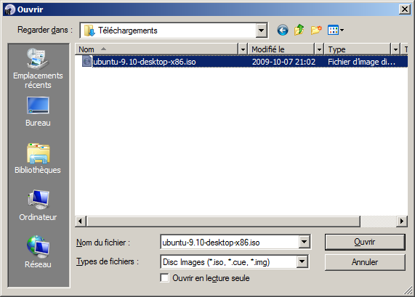Click the Fichier d'image di... type cell
Screen dimensions: 415x297
coord(361,62)
